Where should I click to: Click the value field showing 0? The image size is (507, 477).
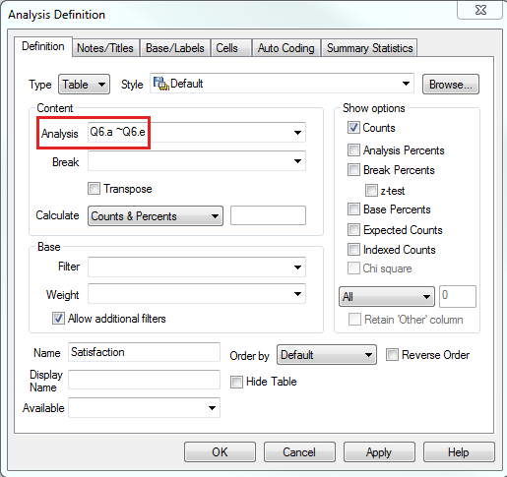(458, 296)
